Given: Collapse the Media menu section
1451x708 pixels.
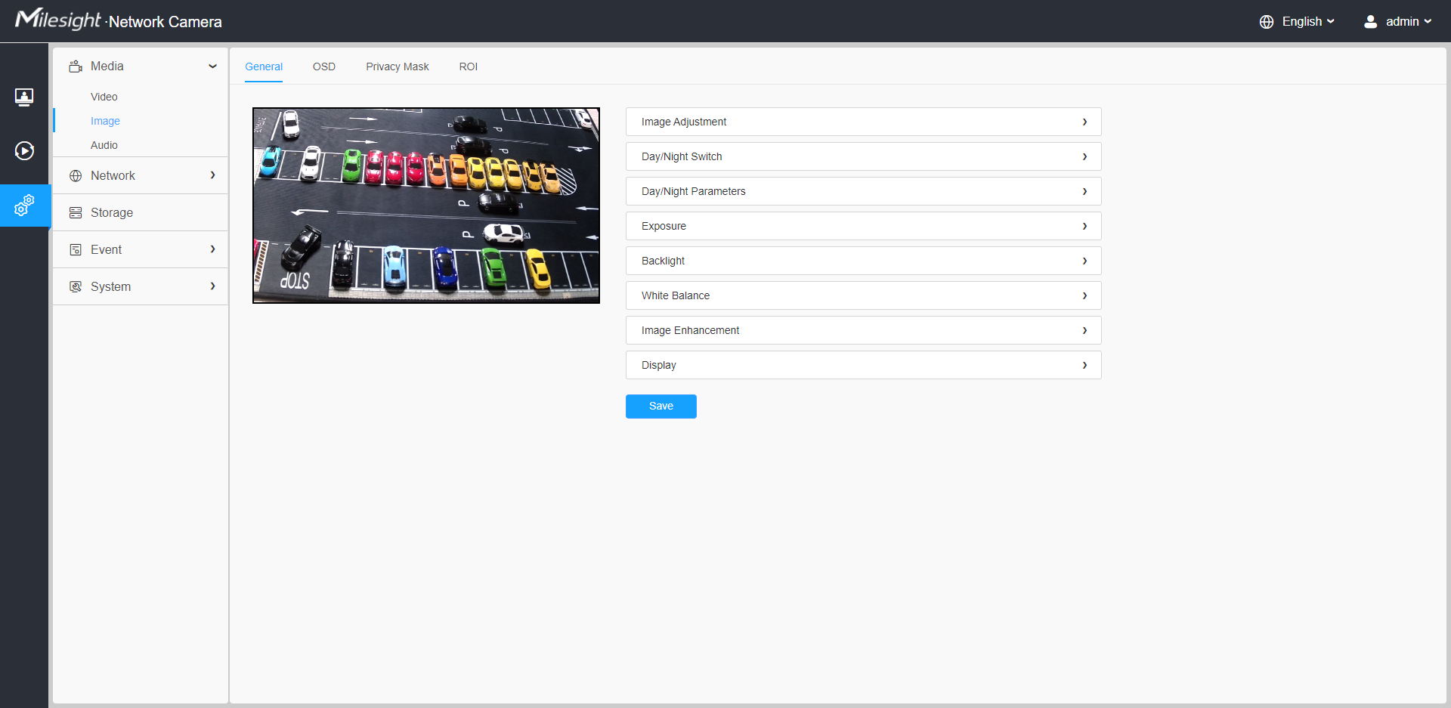Looking at the screenshot, I should coord(212,66).
